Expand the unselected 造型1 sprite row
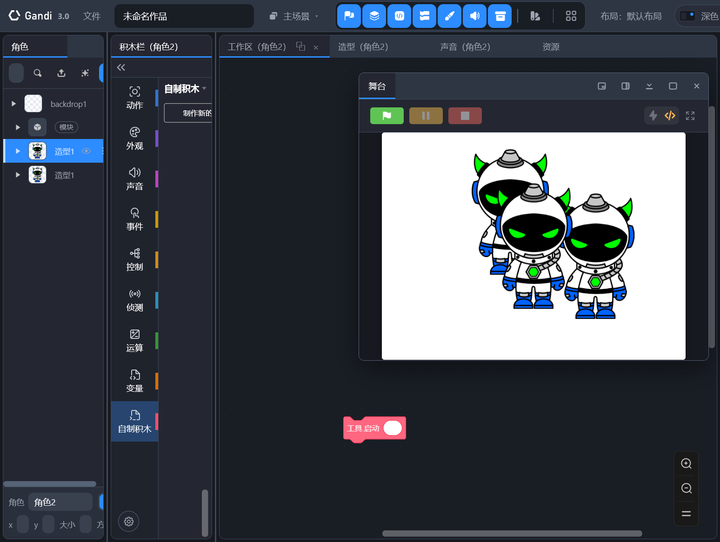The height and width of the screenshot is (542, 720). coord(18,175)
